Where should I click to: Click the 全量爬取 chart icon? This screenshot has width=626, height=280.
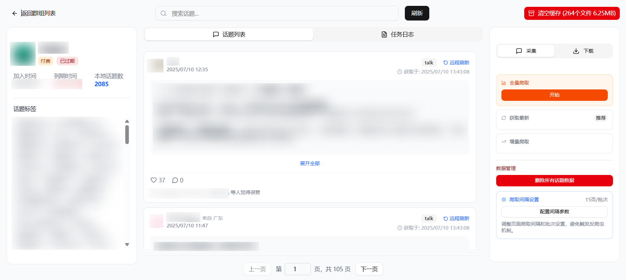pos(504,83)
